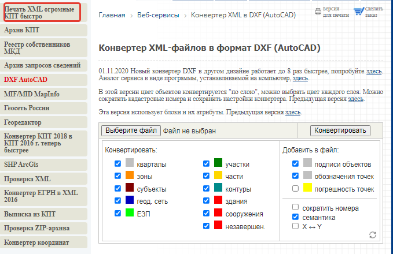Open SHP ArcGis sidebar item
This screenshot has width=393, height=254.
click(43, 165)
